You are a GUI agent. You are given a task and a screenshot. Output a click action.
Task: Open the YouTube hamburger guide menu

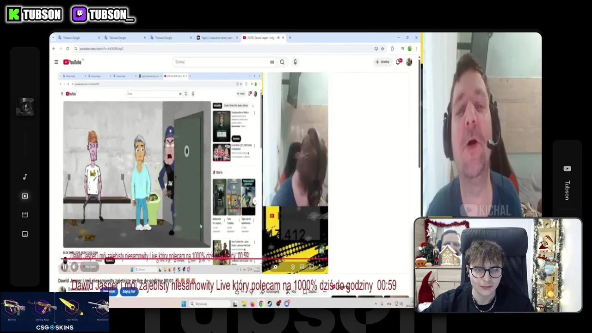click(x=56, y=62)
